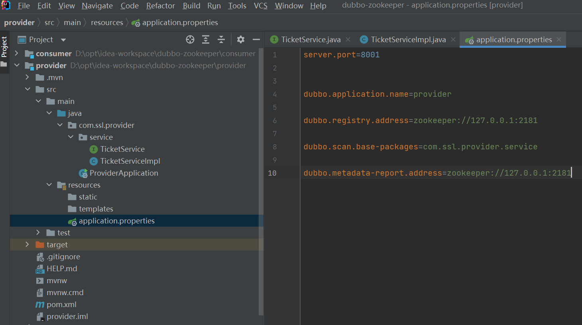Image resolution: width=582 pixels, height=325 pixels.
Task: Expand the .mvn folder
Action: (27, 77)
